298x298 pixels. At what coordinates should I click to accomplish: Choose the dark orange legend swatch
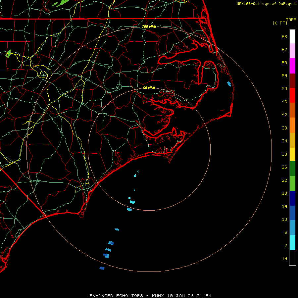[292, 110]
